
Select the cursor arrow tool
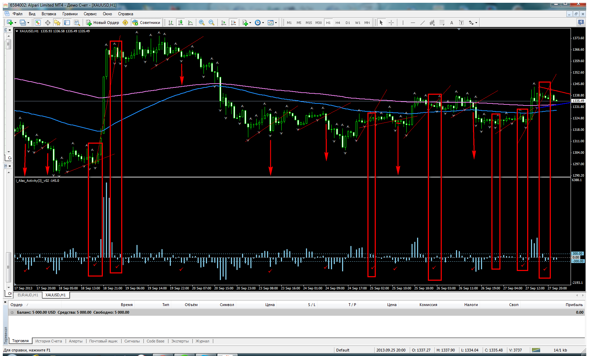point(381,23)
